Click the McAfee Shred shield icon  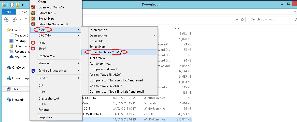coord(33,48)
